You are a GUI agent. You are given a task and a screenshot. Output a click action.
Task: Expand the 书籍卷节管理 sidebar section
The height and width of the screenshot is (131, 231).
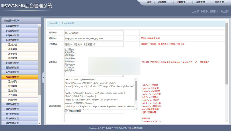[20, 36]
